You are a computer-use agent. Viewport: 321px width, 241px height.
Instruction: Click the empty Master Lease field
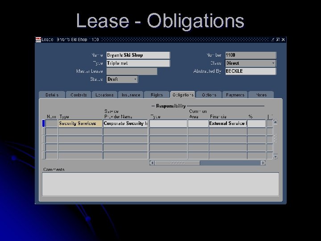pyautogui.click(x=132, y=71)
